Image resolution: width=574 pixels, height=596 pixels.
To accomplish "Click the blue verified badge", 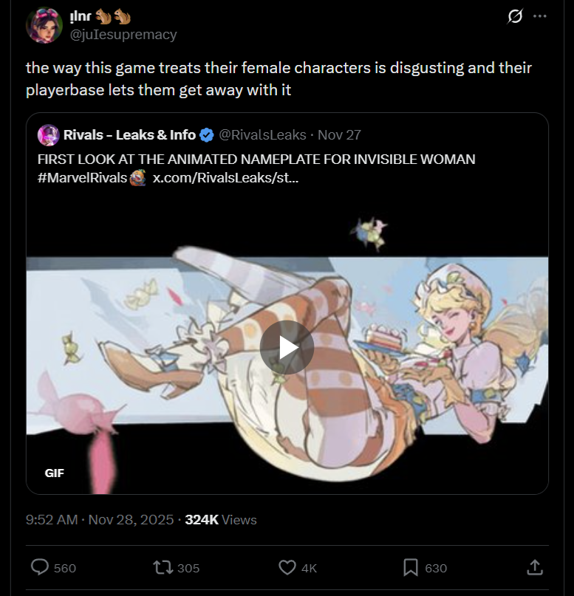I will pyautogui.click(x=207, y=135).
